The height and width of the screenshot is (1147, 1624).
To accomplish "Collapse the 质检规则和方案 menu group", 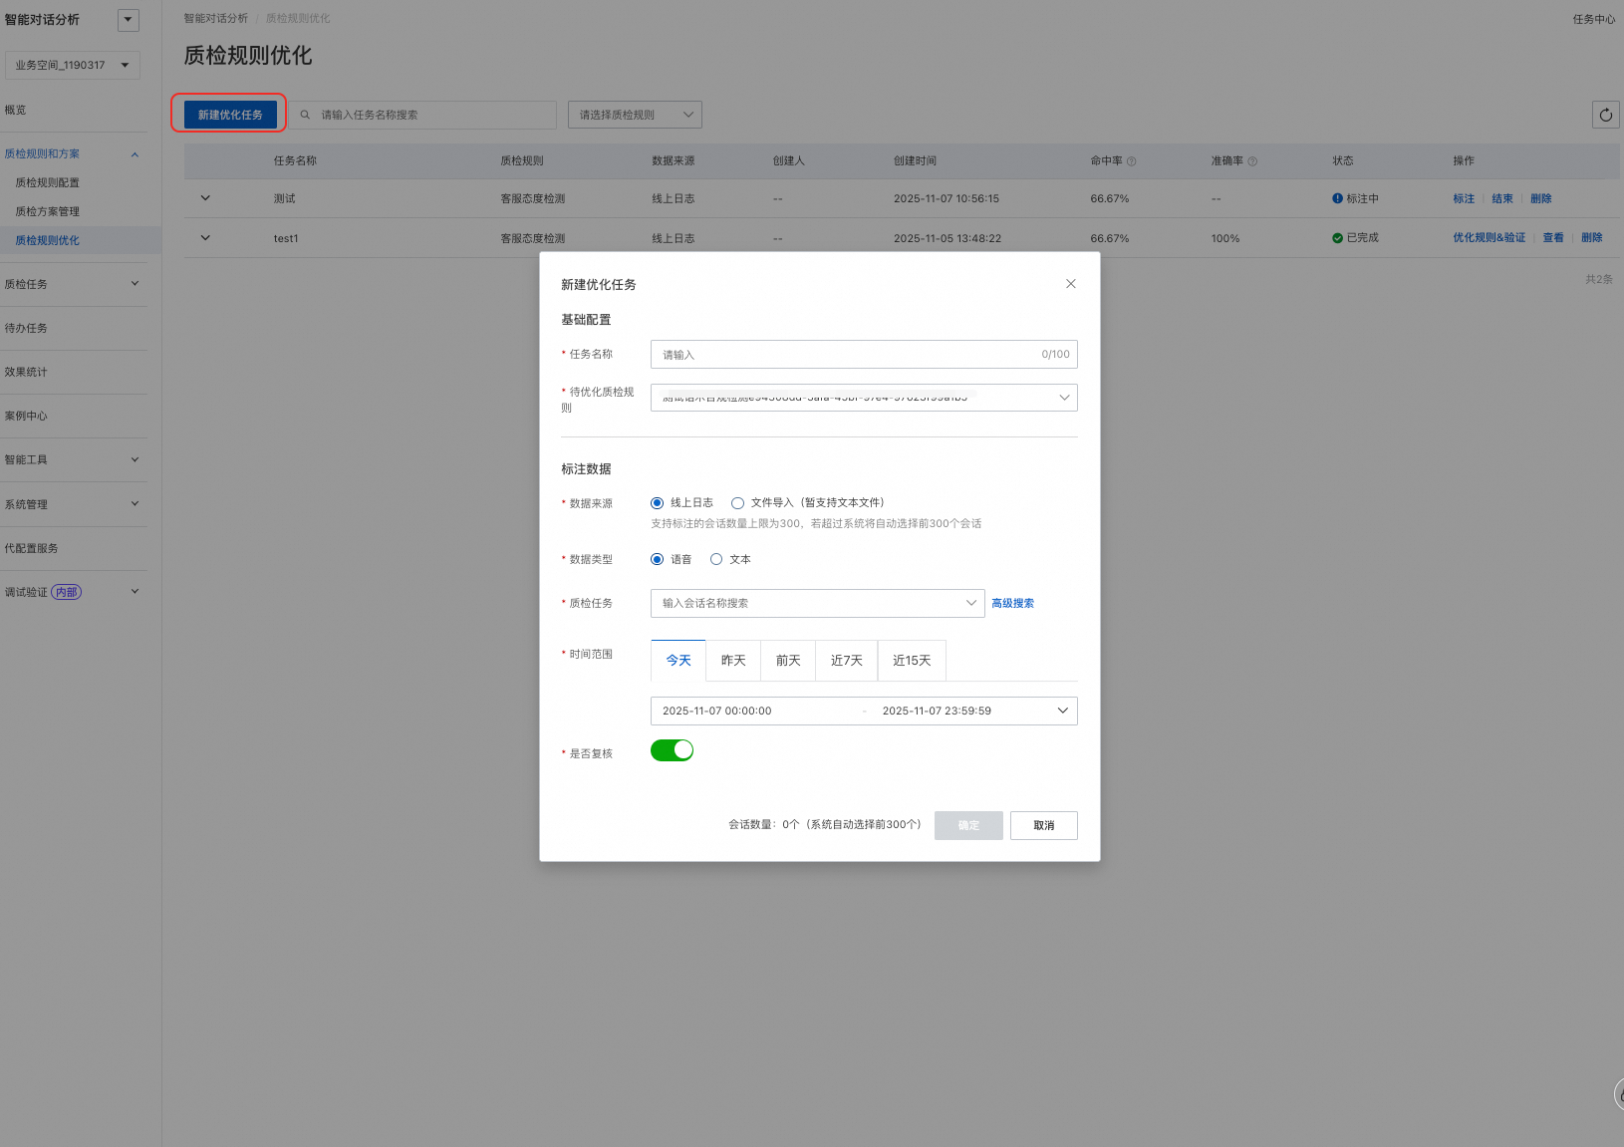I will 135,154.
